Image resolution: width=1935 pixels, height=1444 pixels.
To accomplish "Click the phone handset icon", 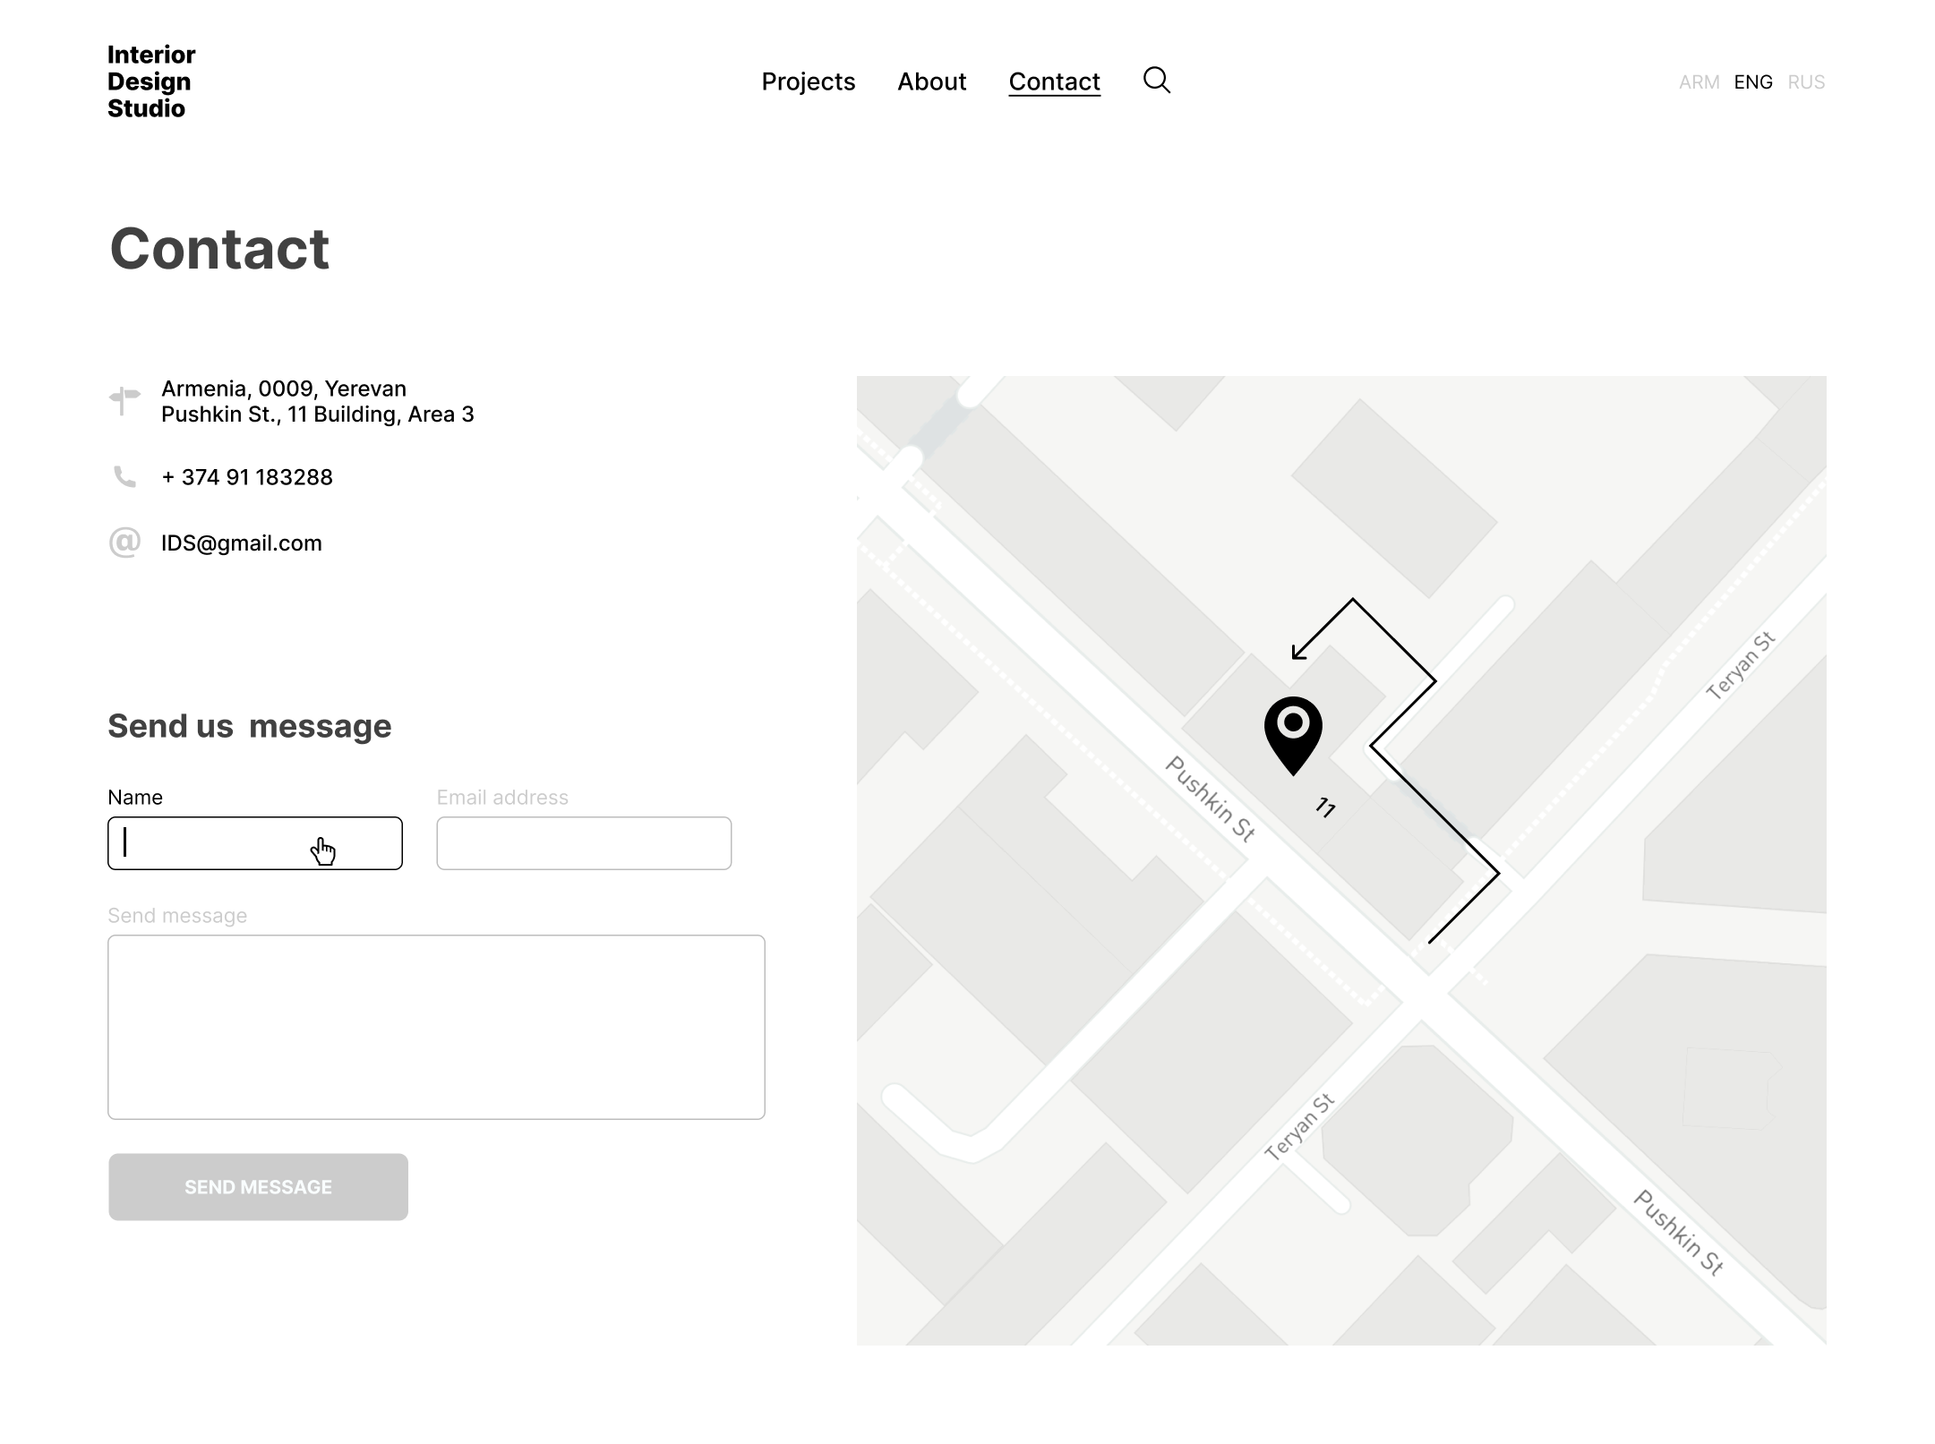I will pos(124,476).
